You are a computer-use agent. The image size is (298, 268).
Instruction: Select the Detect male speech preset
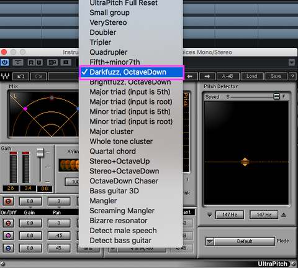click(131, 231)
